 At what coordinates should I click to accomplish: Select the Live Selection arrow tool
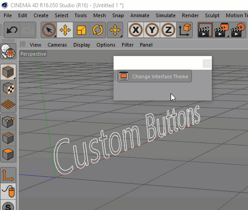click(49, 30)
